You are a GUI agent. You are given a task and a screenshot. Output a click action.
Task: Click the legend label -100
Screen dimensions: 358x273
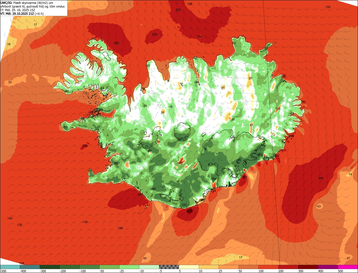pyautogui.click(x=83, y=271)
